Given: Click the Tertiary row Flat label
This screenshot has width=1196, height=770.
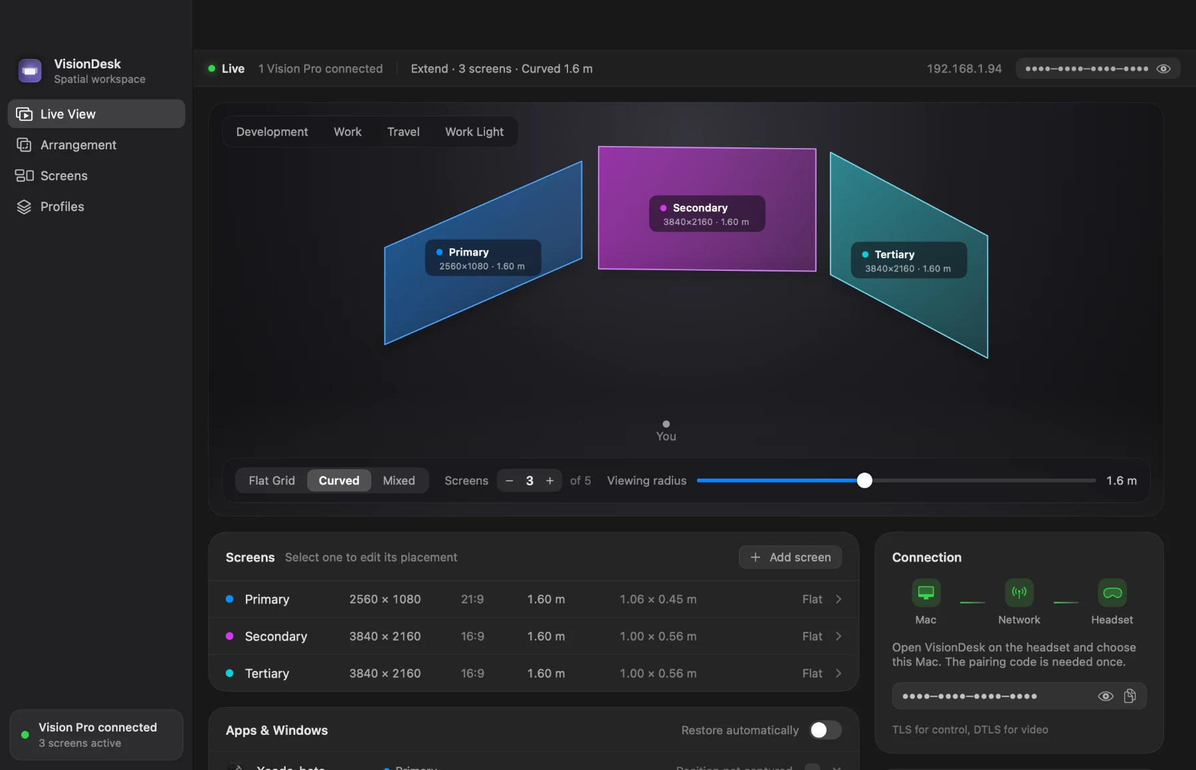Looking at the screenshot, I should click(x=812, y=674).
